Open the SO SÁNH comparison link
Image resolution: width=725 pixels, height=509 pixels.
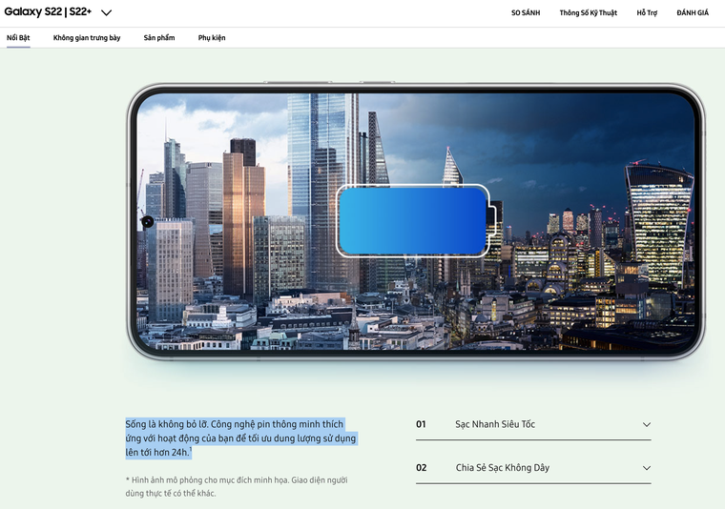(x=525, y=13)
